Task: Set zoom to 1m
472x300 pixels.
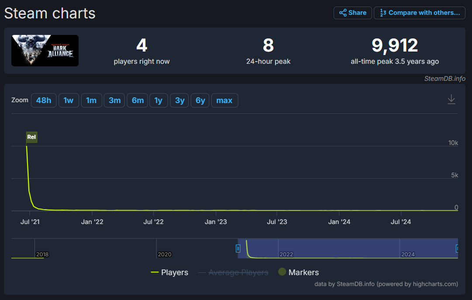Action: [x=92, y=100]
